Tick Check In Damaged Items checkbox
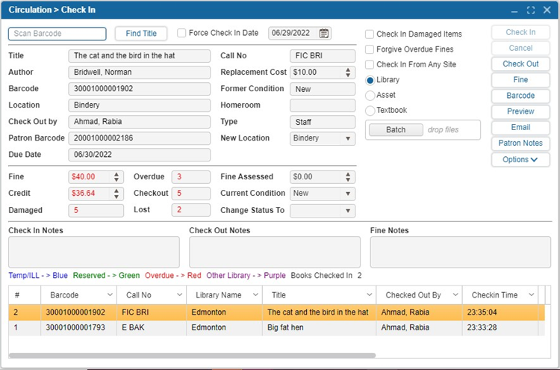This screenshot has height=370, width=560. coord(370,34)
